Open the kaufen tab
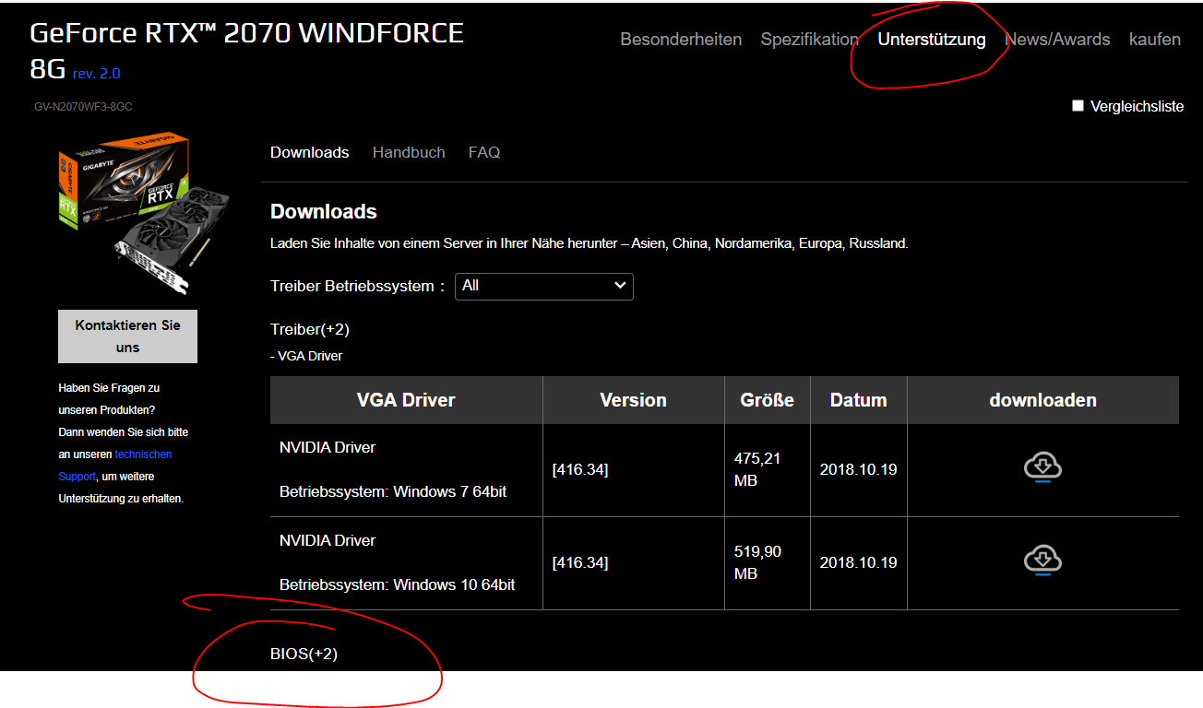Viewport: 1203px width, 708px height. pos(1155,40)
